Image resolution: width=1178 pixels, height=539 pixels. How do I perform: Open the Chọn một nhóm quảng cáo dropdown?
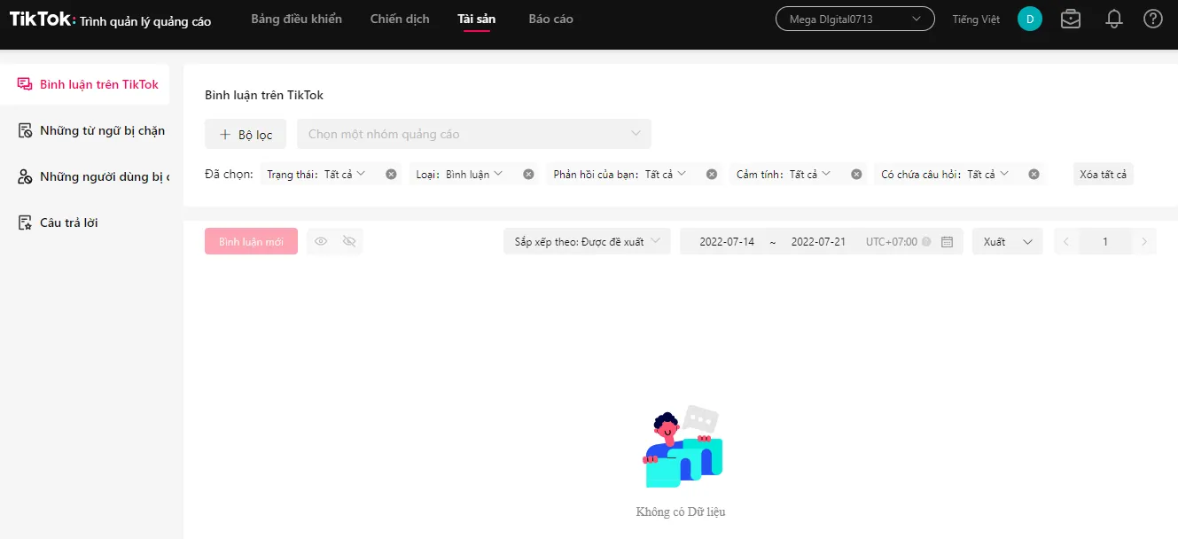[474, 134]
